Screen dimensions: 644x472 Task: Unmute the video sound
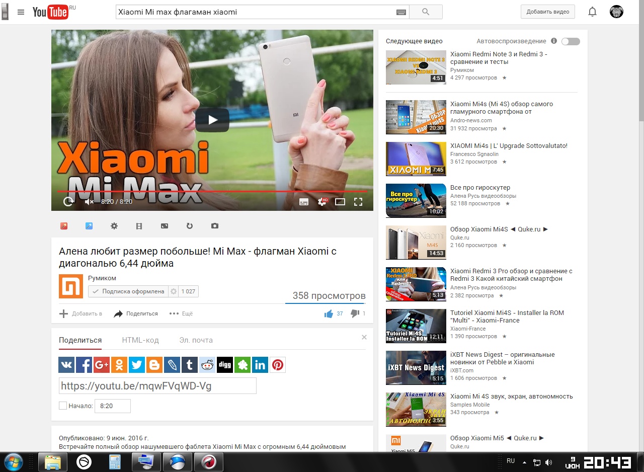(x=89, y=202)
